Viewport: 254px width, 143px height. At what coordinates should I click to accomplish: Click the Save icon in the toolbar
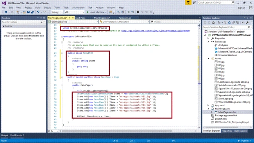29,12
